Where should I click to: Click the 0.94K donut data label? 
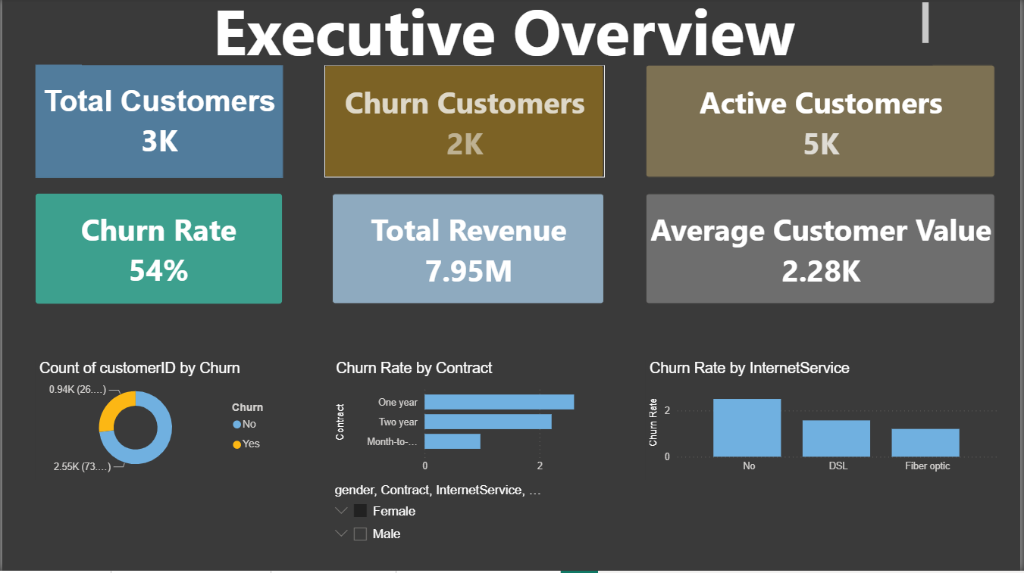[x=78, y=389]
